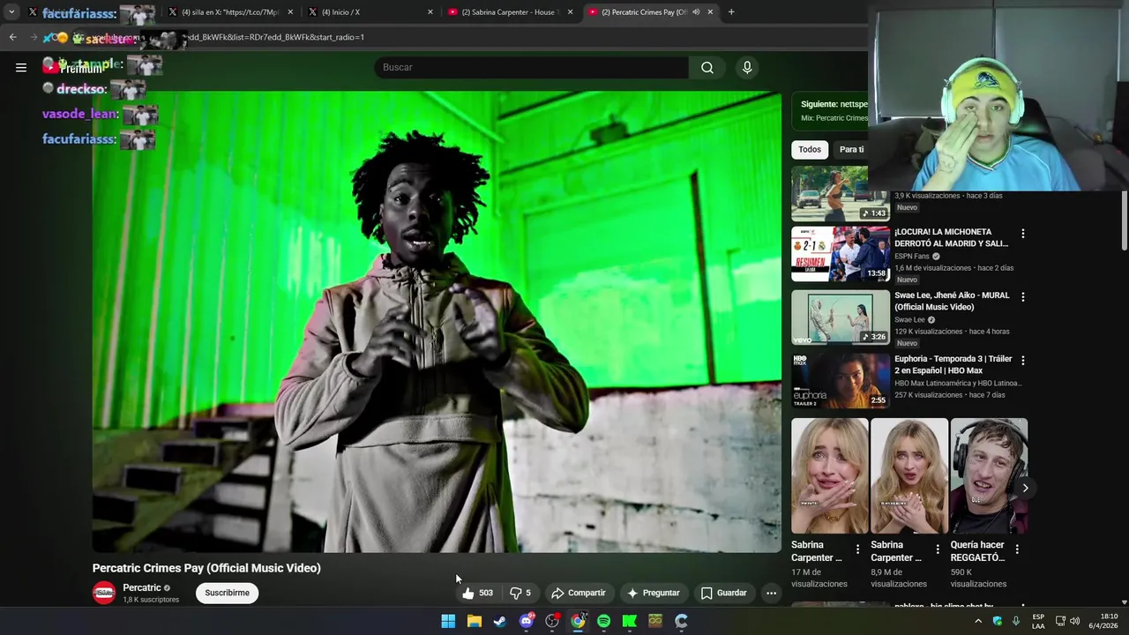
Task: Open the tab search dropdown arrow
Action: (x=11, y=12)
